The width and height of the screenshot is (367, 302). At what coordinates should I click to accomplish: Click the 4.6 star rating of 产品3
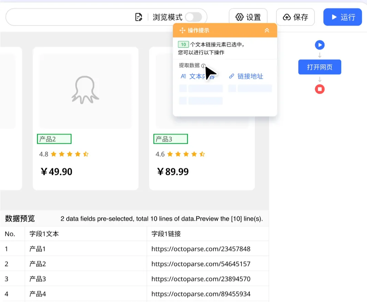coord(180,154)
